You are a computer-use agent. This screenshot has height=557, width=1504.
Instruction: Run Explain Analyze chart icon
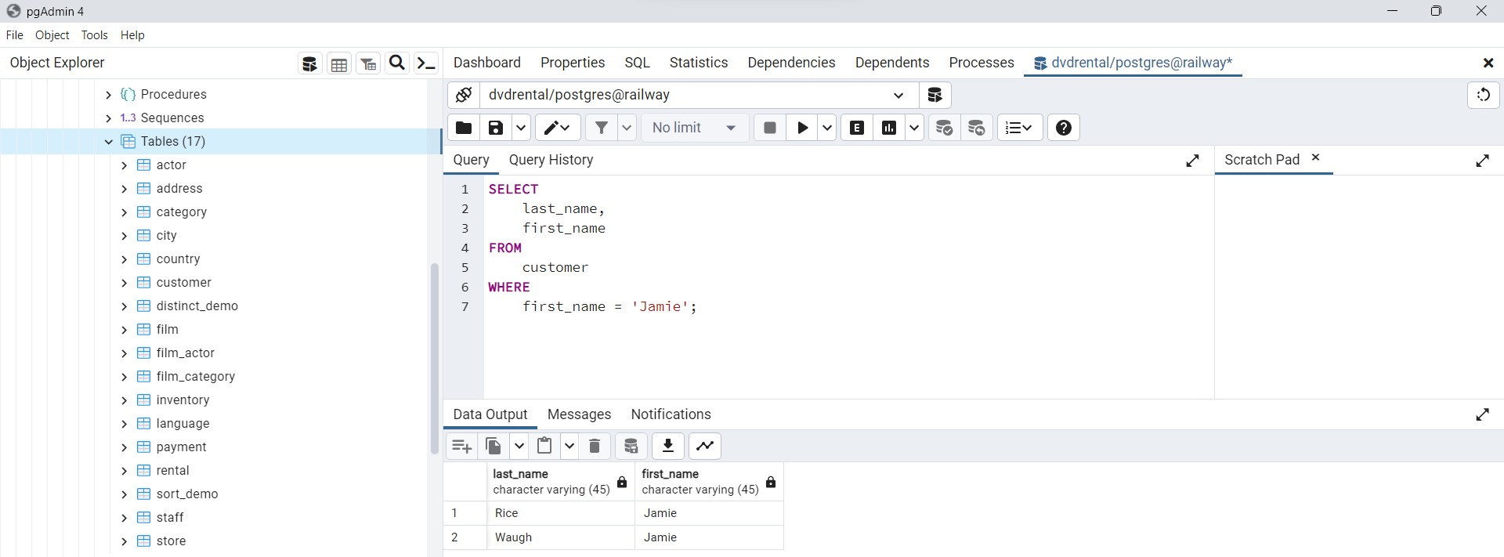[x=889, y=128]
